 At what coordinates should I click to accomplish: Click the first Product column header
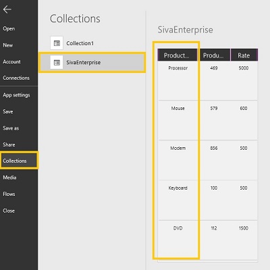177,55
